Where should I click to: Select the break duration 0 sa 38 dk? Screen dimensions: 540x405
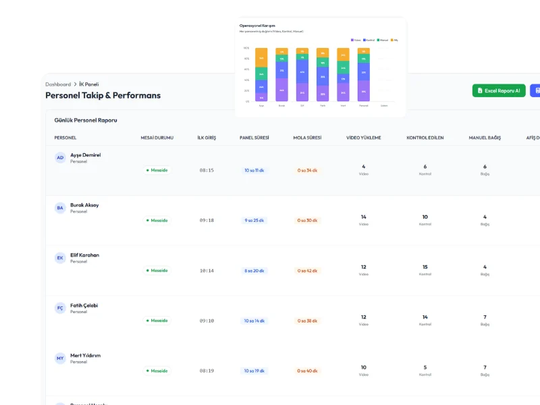(x=307, y=321)
